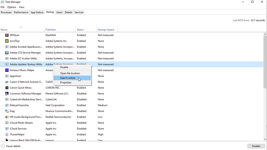Click the scrollbar up arrow
Image resolution: width=267 pixels, height=150 pixels.
point(265,34)
